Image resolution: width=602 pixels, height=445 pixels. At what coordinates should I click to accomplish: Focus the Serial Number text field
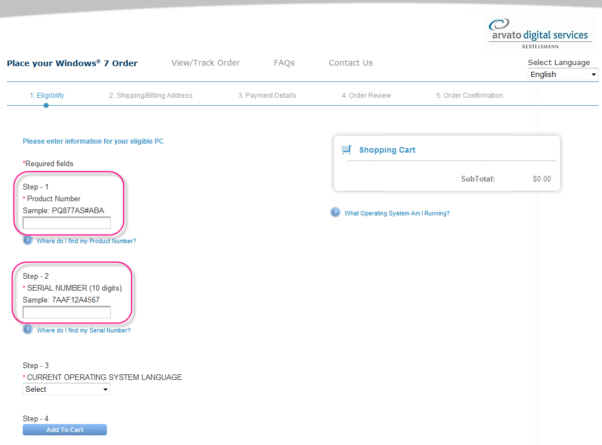click(67, 313)
